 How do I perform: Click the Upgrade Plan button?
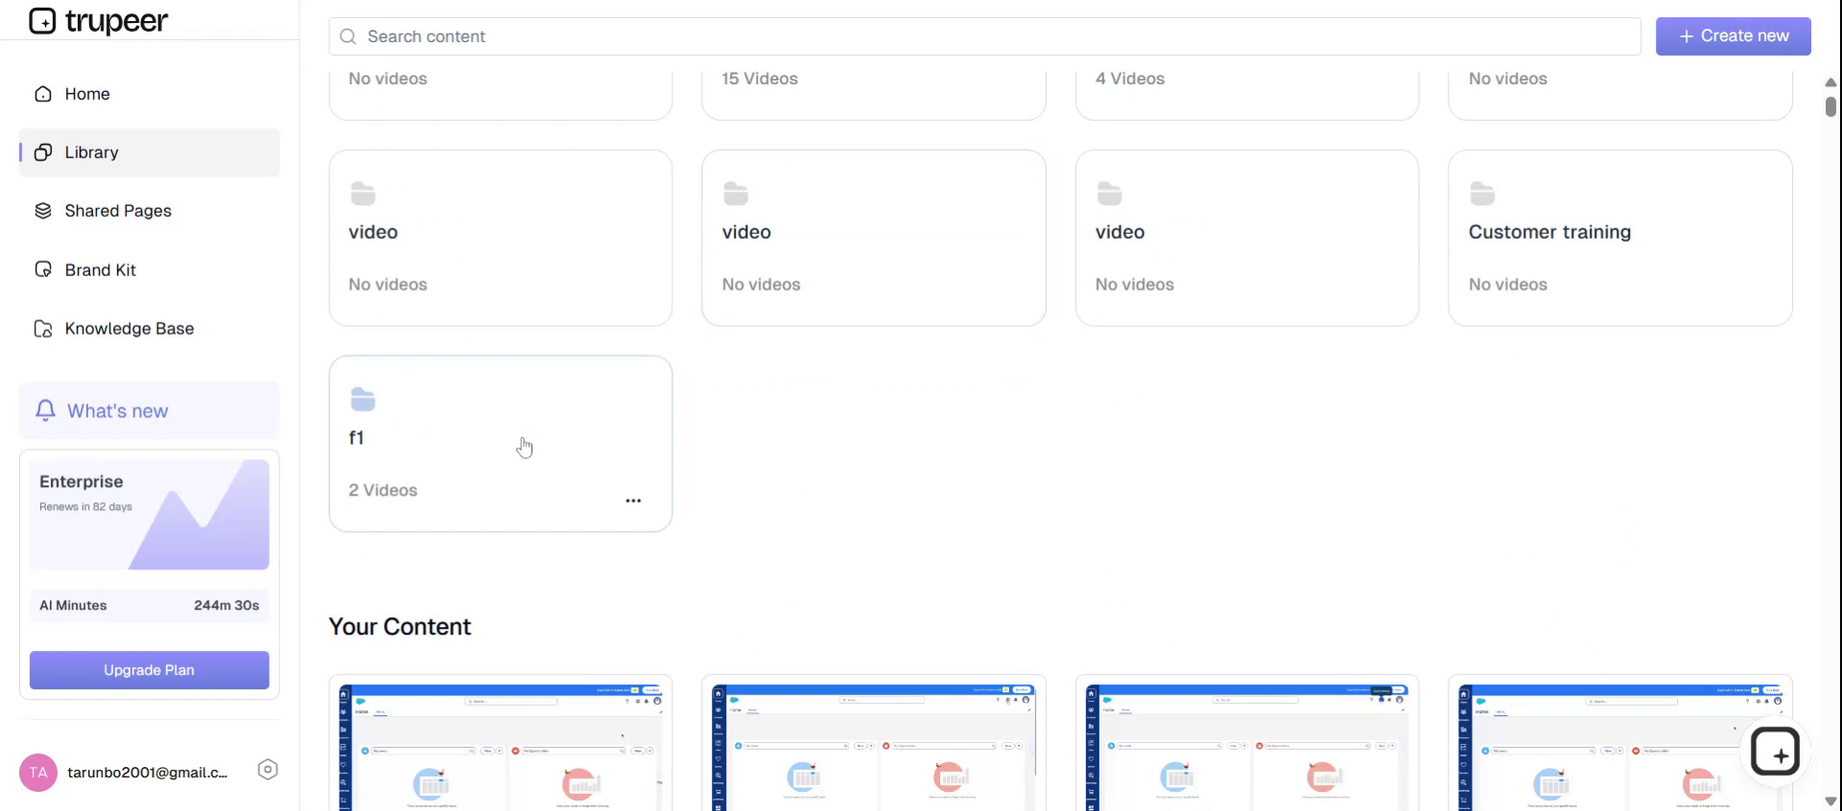coord(149,670)
